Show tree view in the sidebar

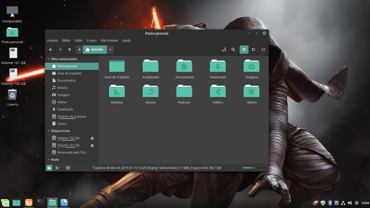click(x=57, y=168)
